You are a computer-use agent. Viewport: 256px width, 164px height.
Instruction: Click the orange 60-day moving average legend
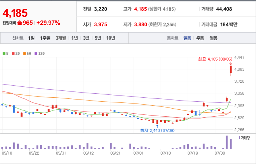point(27,53)
